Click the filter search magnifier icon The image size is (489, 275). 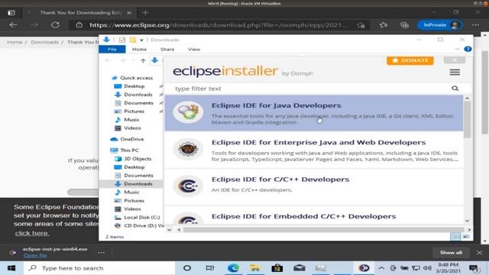pos(455,89)
